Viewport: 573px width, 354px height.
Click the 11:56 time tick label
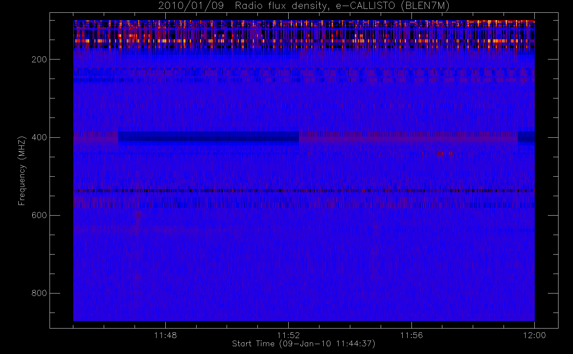pos(412,335)
